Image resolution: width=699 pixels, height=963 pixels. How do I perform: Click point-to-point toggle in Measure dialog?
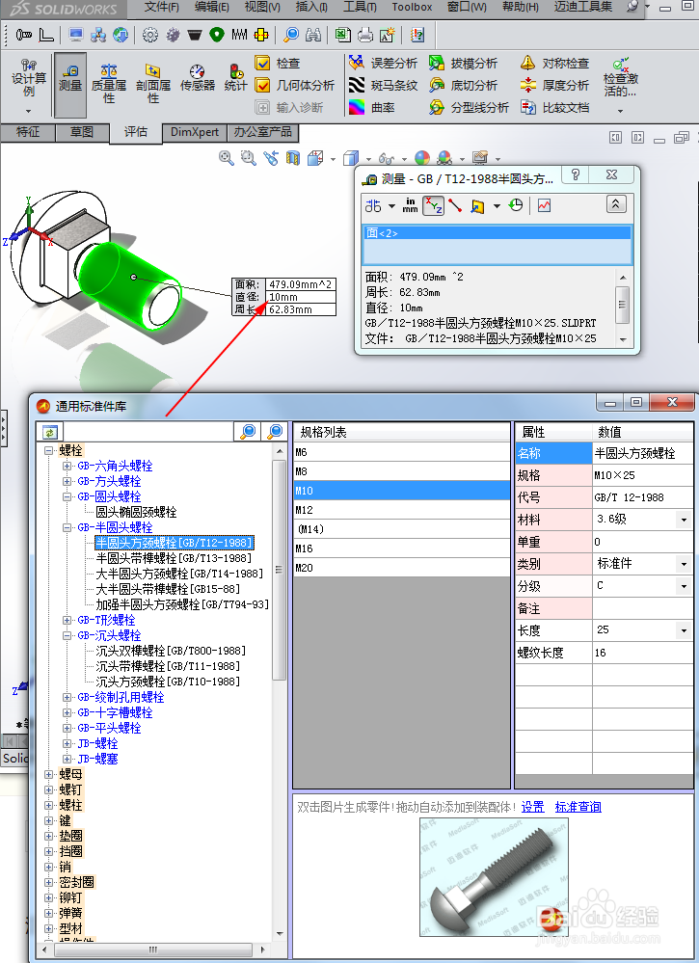click(455, 205)
